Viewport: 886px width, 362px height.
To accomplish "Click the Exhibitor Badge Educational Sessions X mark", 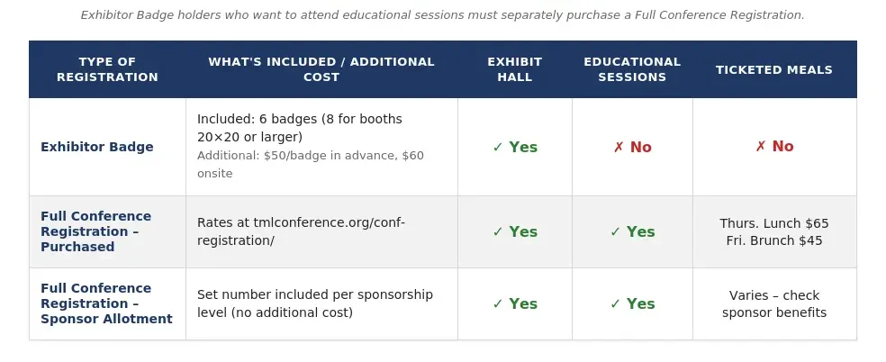I will [x=632, y=147].
